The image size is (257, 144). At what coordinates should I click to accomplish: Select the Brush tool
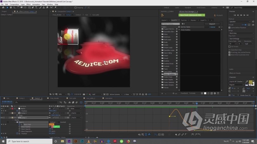coord(40,8)
